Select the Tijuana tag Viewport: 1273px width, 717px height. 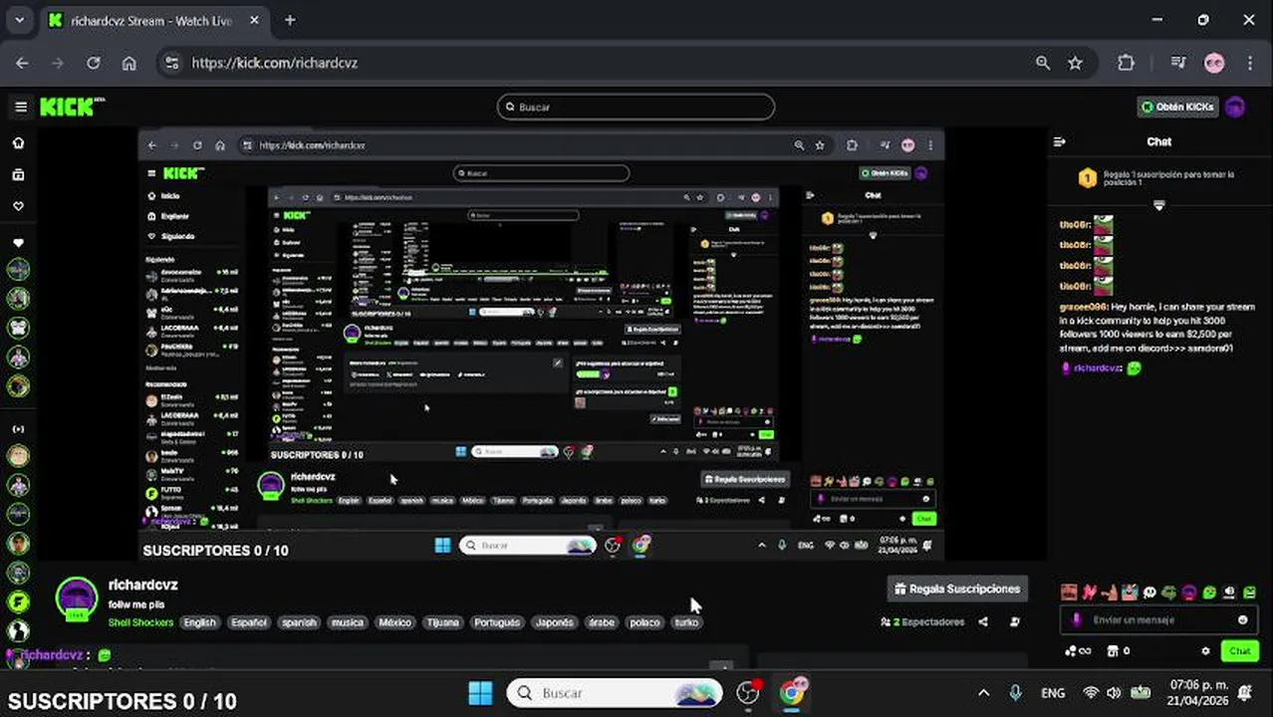442,622
